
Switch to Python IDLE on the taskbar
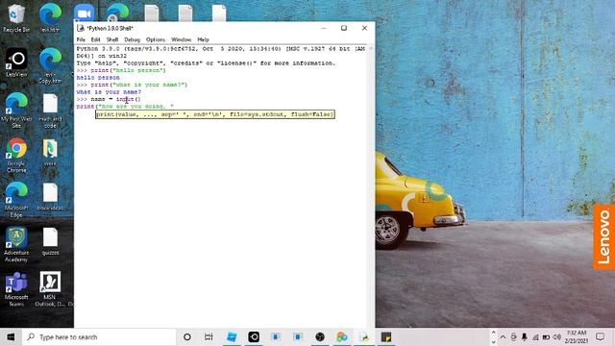(364, 337)
